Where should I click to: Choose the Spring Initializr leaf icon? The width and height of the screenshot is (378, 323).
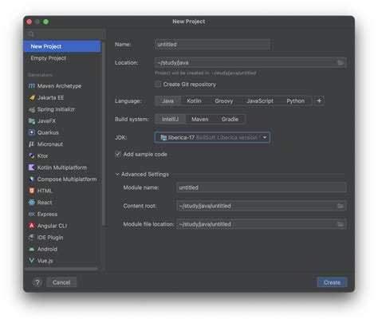(x=32, y=109)
